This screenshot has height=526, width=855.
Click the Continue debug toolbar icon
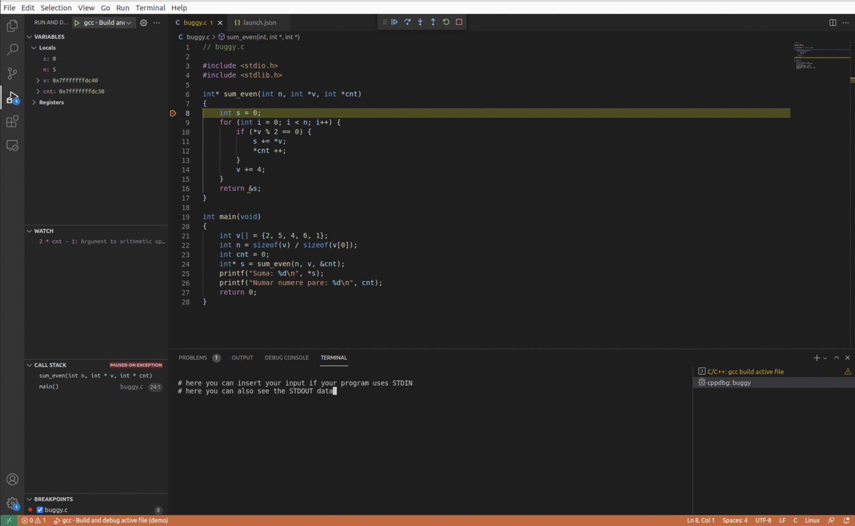click(x=394, y=22)
